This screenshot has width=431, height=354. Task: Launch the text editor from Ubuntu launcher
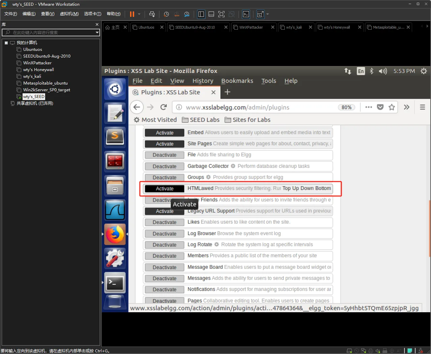click(x=115, y=113)
